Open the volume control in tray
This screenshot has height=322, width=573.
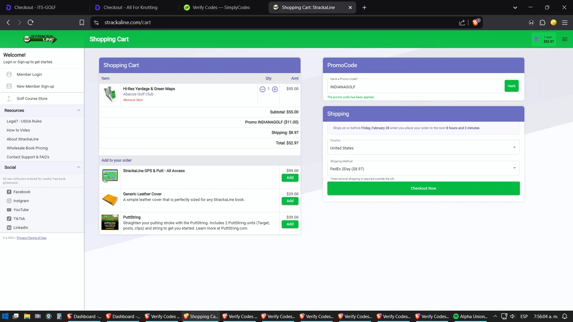click(x=513, y=316)
